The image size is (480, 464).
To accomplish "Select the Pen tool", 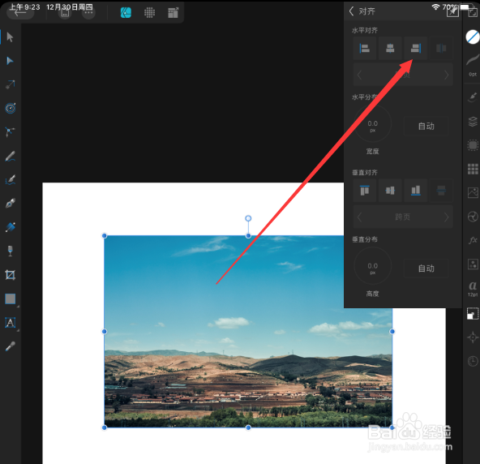I will [10, 204].
